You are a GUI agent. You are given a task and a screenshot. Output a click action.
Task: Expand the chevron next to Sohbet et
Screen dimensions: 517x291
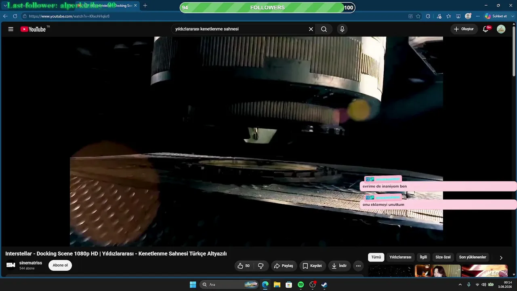coord(512,16)
